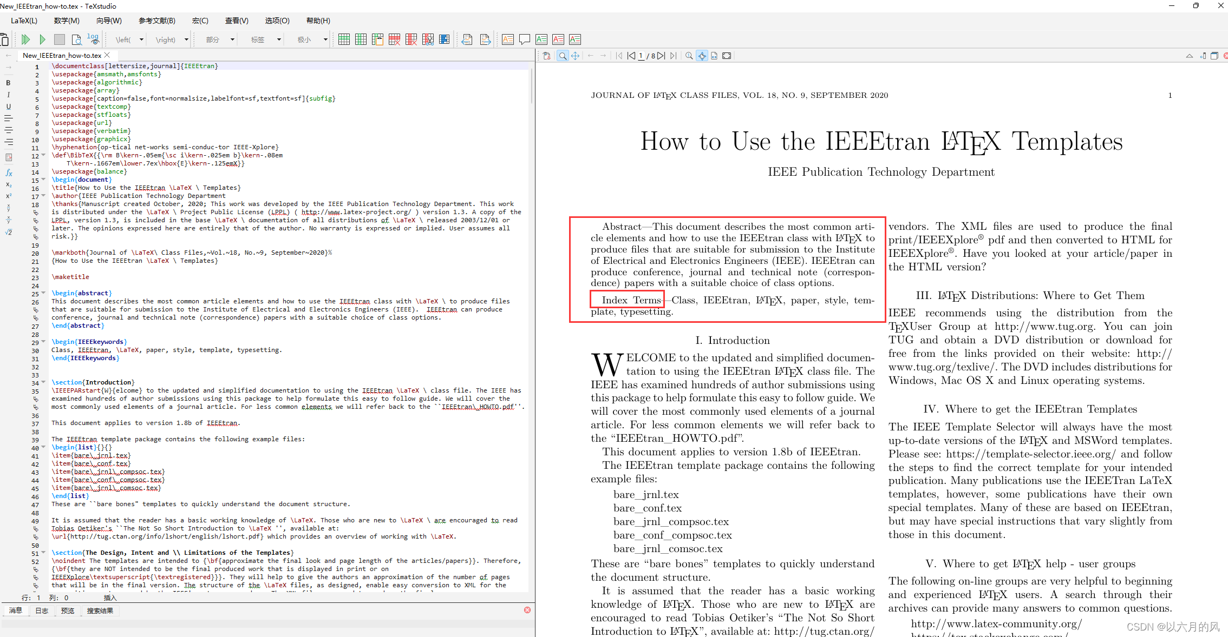Click the PDF page number field
The image size is (1228, 637).
[641, 56]
